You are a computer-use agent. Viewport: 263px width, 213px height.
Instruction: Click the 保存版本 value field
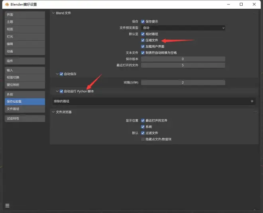183,59
